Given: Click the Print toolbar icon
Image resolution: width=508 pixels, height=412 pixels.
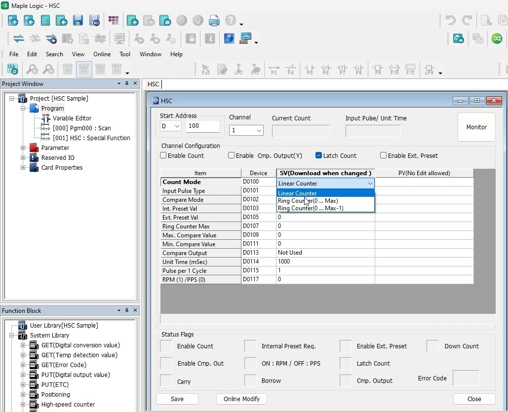Looking at the screenshot, I should click(x=214, y=20).
